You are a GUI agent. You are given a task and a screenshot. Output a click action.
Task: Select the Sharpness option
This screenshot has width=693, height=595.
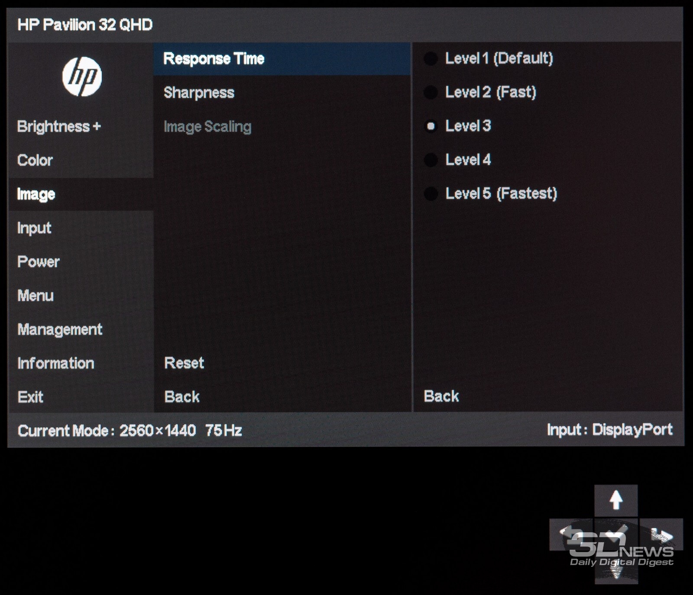pyautogui.click(x=282, y=93)
